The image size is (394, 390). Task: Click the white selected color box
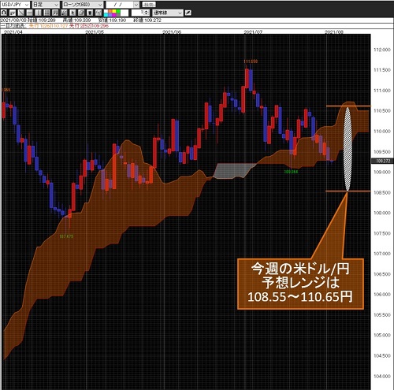point(125,13)
